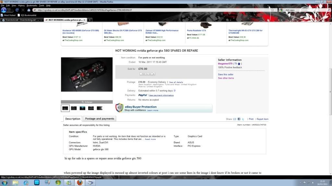Image resolution: width=332 pixels, height=186 pixels.
Task: Select the third product thumbnail
Action: [82, 108]
